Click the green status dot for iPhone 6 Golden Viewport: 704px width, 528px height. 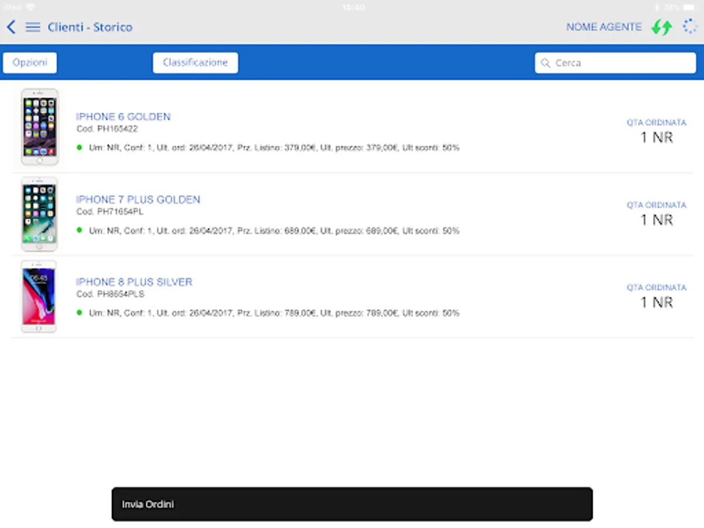tap(79, 147)
